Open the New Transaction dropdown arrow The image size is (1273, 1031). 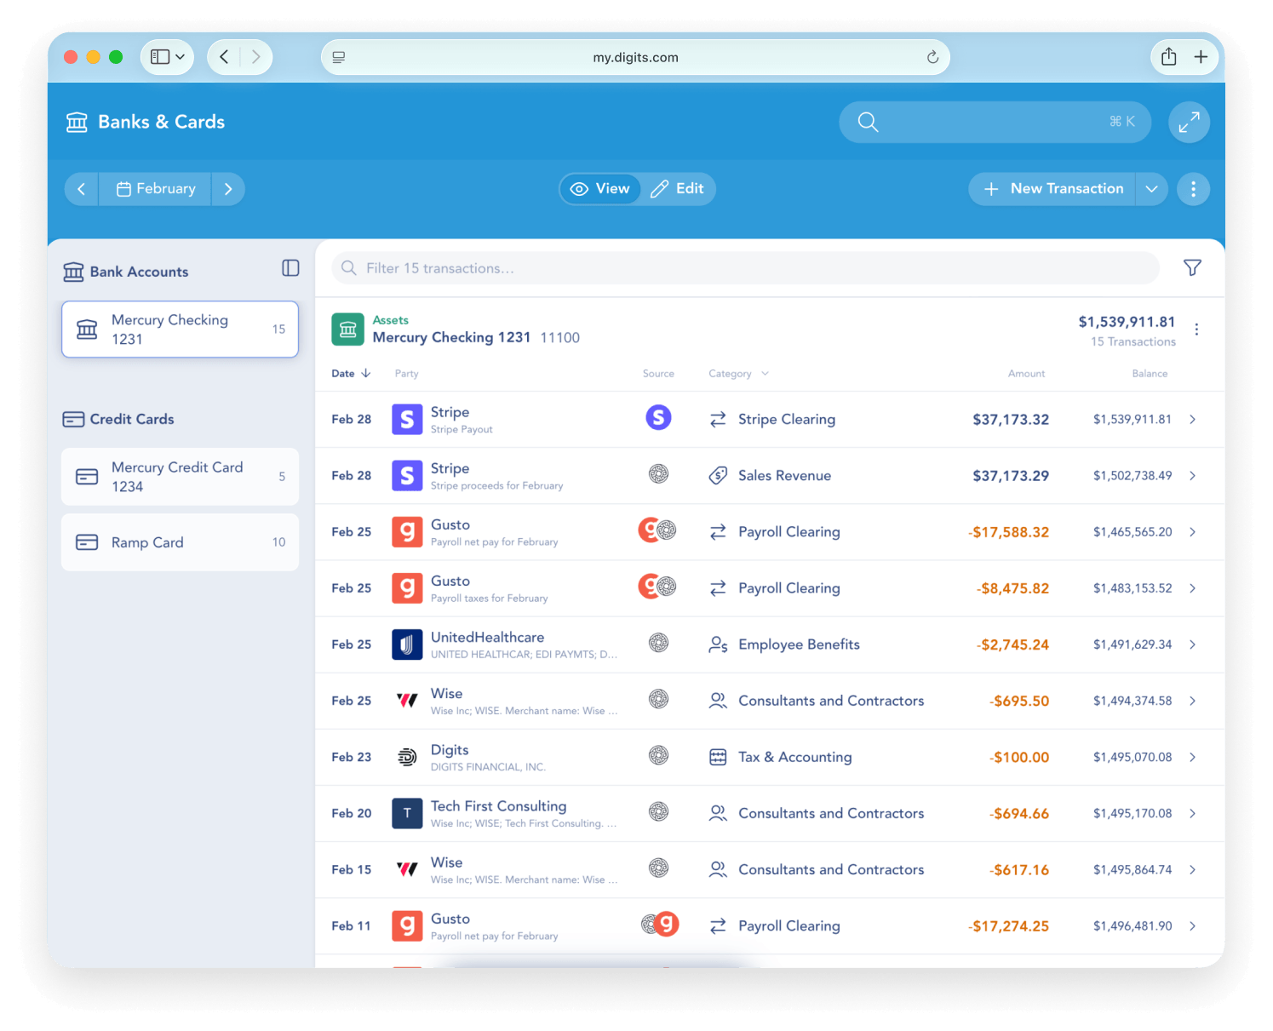(1151, 189)
